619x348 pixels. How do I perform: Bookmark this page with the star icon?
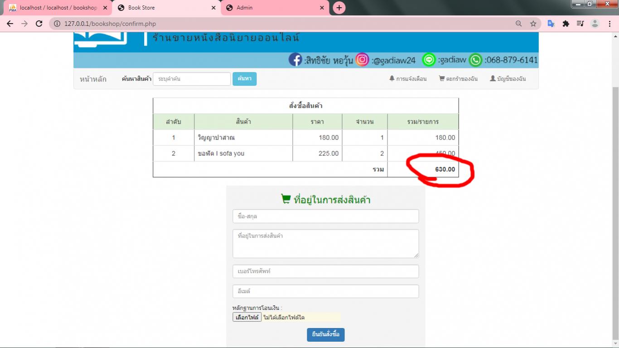pyautogui.click(x=533, y=23)
